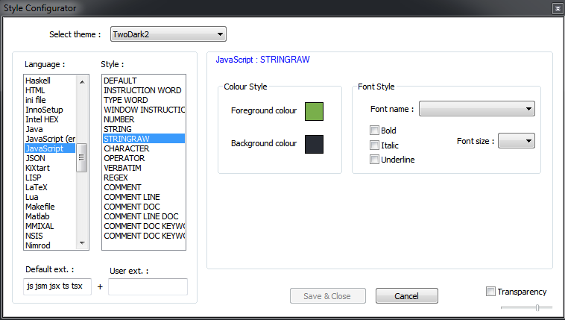565x320 pixels.
Task: Select Lua in the Language list
Action: click(50, 197)
